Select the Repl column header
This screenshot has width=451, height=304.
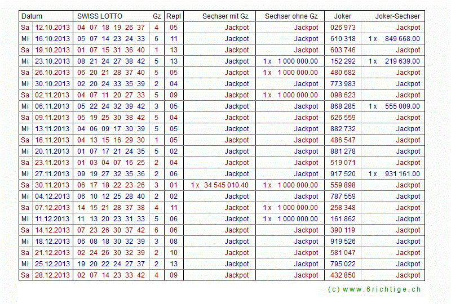point(174,16)
